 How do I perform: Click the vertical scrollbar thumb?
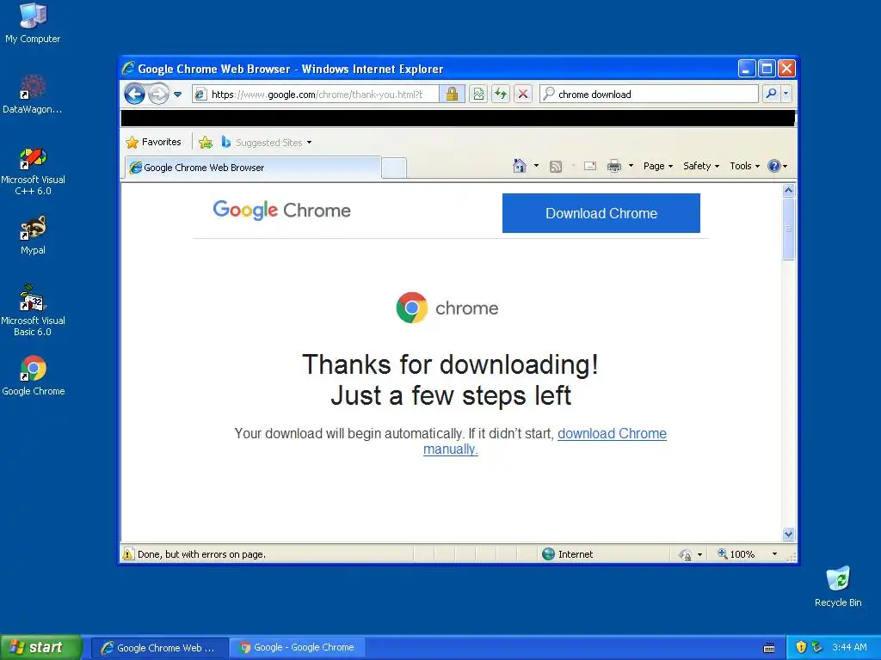788,229
